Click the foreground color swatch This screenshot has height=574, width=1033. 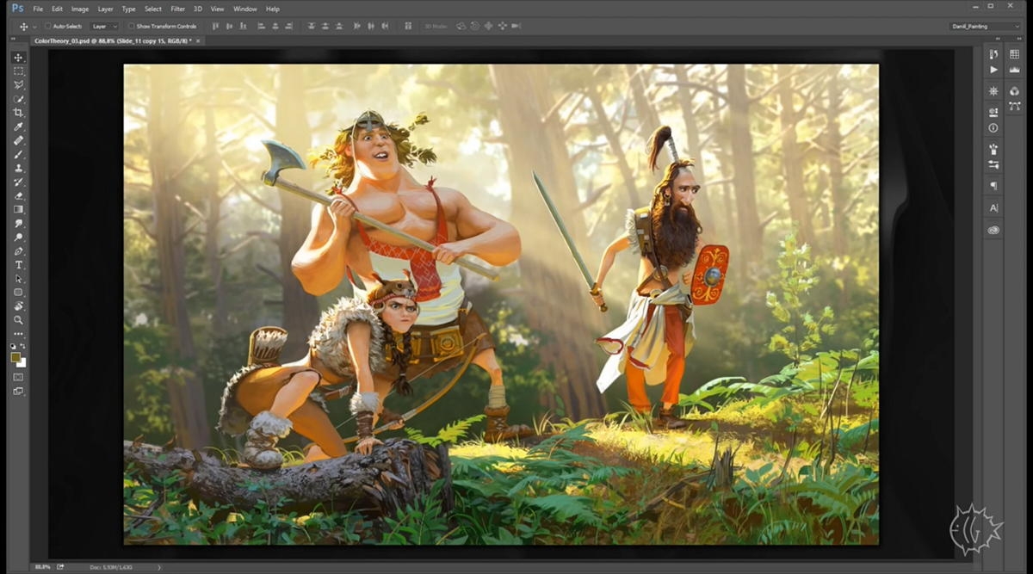[15, 357]
